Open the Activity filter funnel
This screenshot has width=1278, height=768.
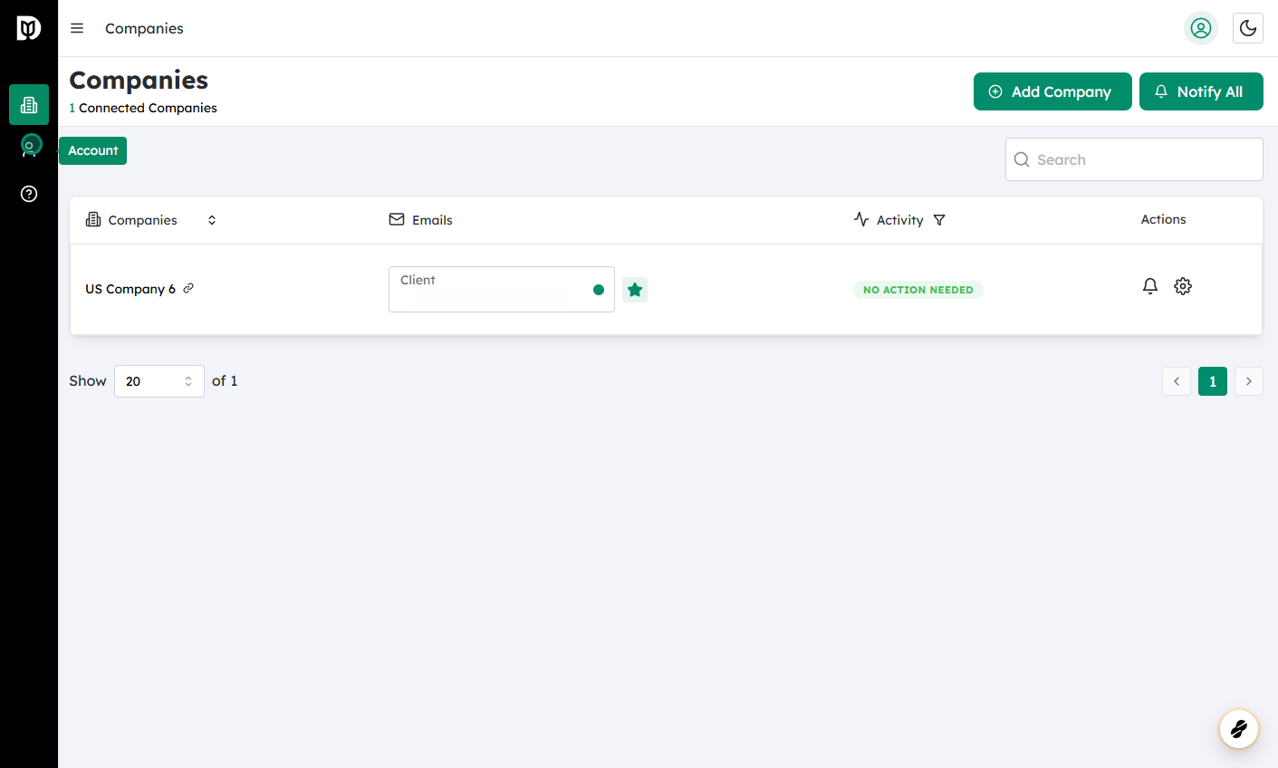(939, 220)
